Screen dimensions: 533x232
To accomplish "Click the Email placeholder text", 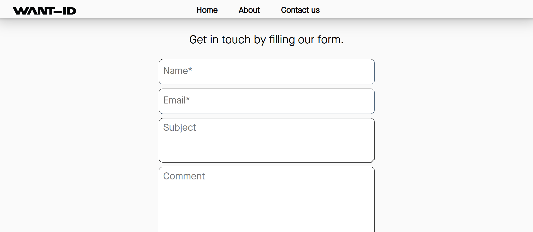I will pyautogui.click(x=176, y=100).
